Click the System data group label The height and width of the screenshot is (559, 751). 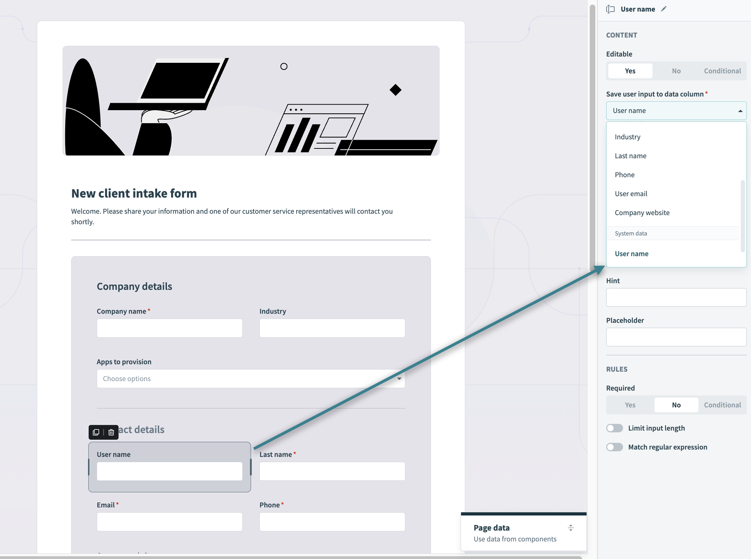coord(631,233)
